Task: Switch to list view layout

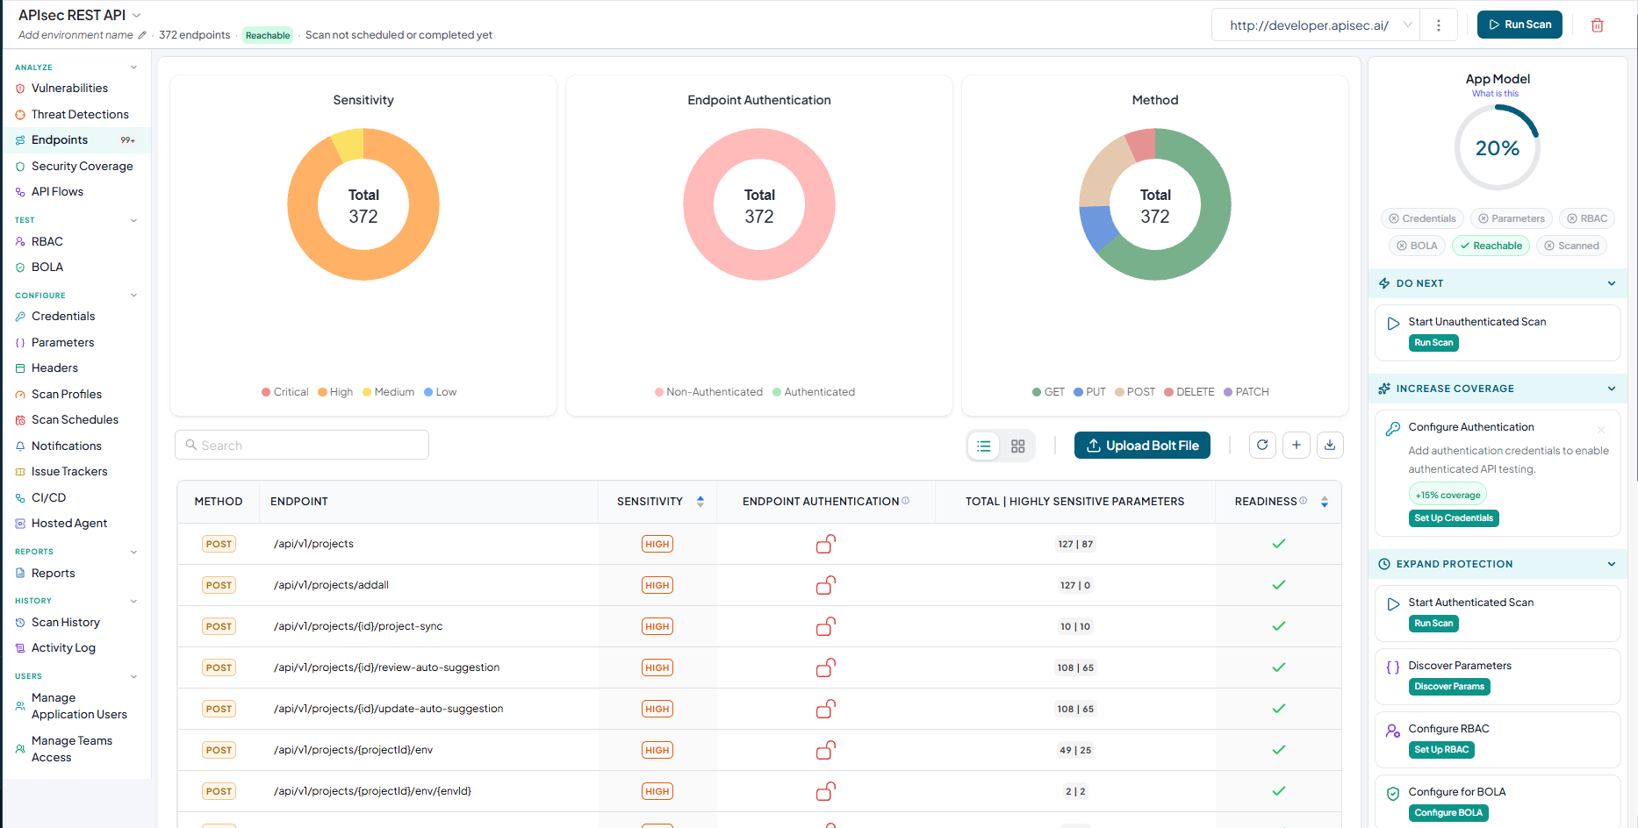Action: pyautogui.click(x=984, y=446)
